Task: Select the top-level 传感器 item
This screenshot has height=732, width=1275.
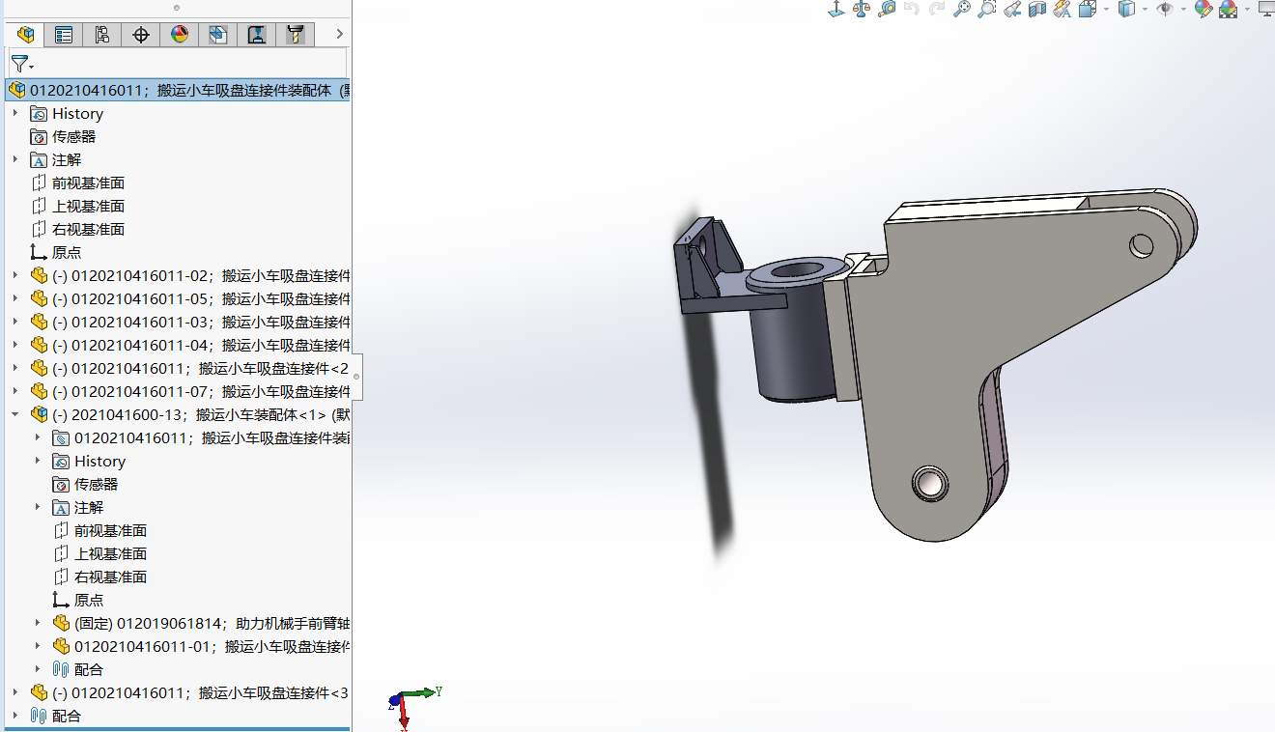Action: (63, 136)
